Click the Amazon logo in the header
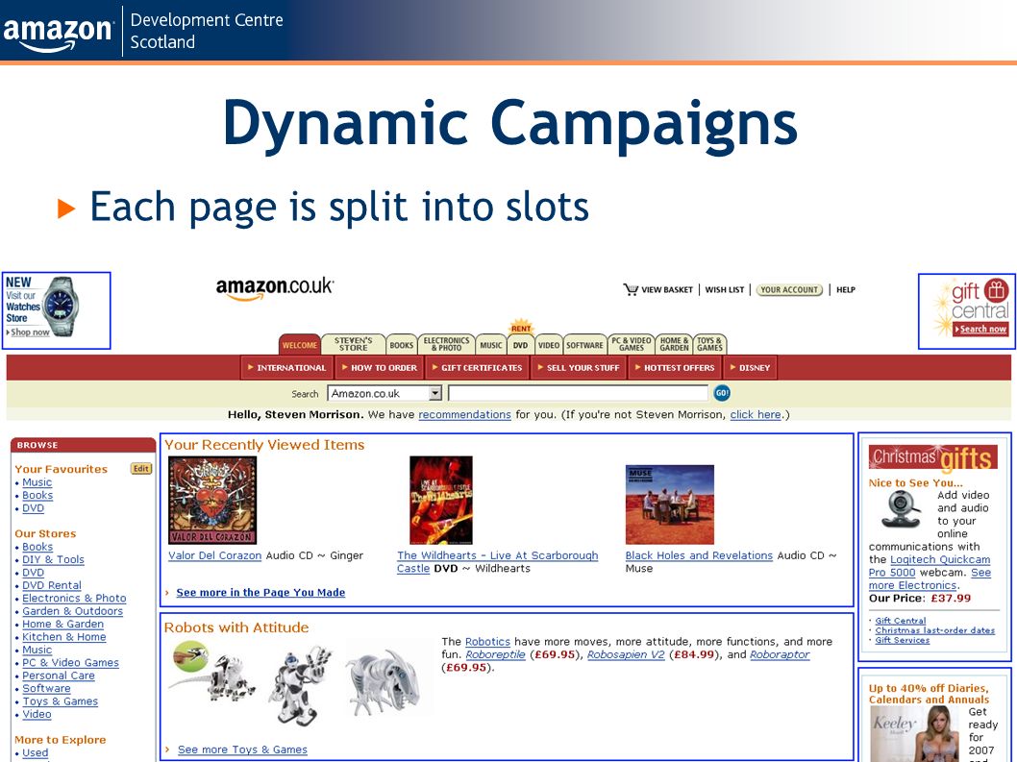The height and width of the screenshot is (762, 1017). tap(57, 34)
